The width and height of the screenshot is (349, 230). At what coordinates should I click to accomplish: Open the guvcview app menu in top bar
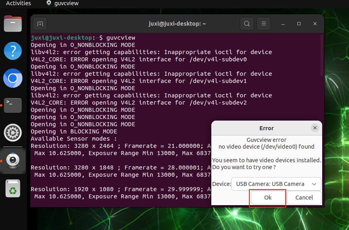click(x=62, y=3)
